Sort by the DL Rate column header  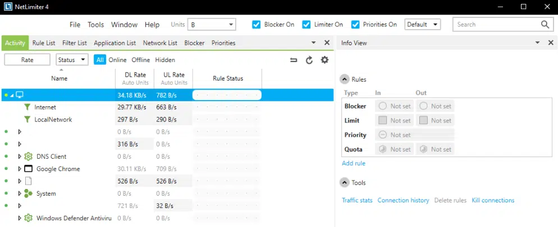(135, 78)
